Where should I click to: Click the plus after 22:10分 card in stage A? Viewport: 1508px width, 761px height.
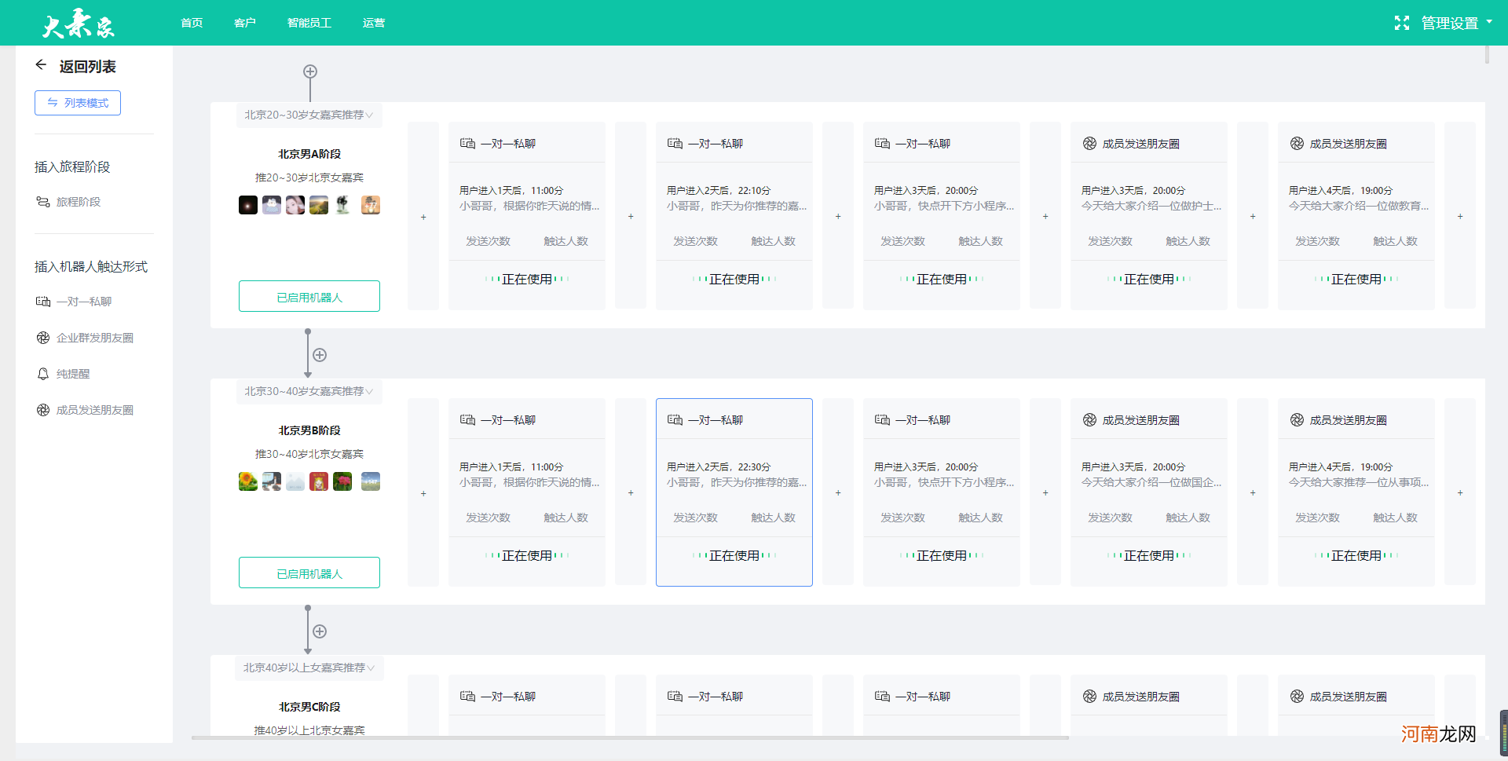pos(838,216)
